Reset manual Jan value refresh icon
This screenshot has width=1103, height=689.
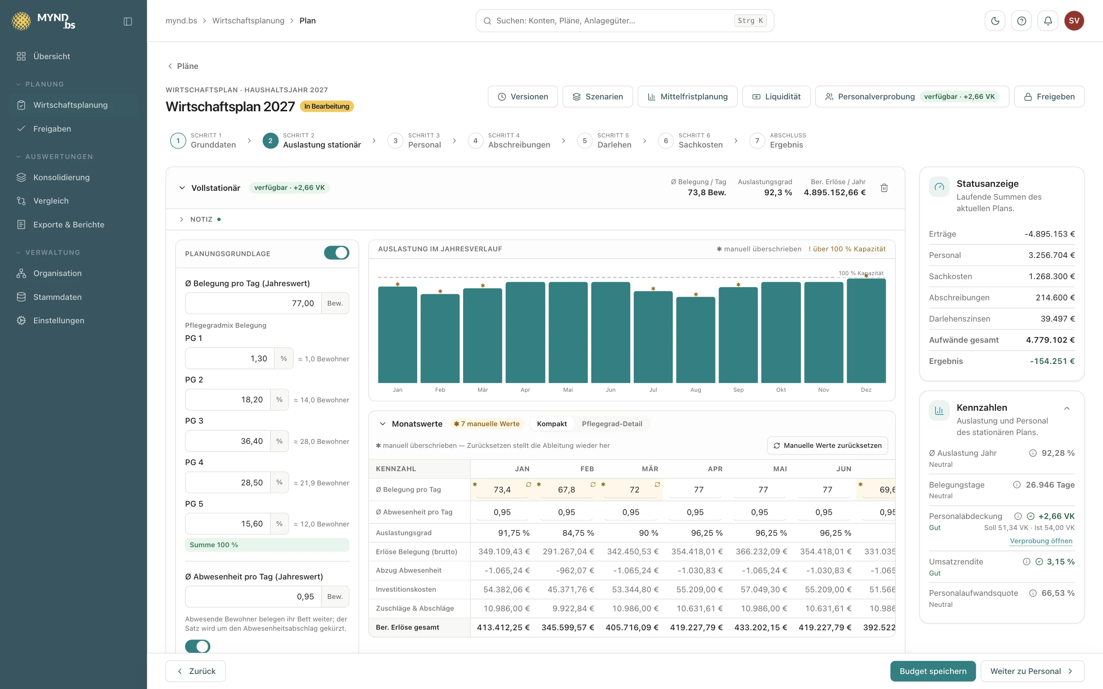[529, 485]
